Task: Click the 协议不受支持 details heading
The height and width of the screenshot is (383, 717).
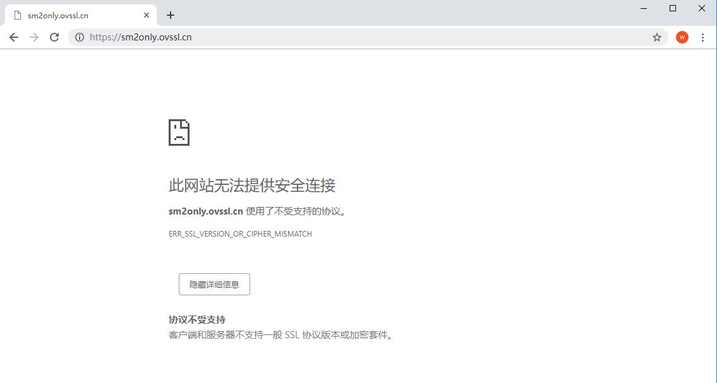Action: 197,319
